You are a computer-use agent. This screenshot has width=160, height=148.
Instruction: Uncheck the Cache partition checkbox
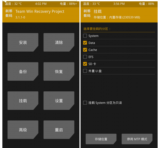point(85,50)
